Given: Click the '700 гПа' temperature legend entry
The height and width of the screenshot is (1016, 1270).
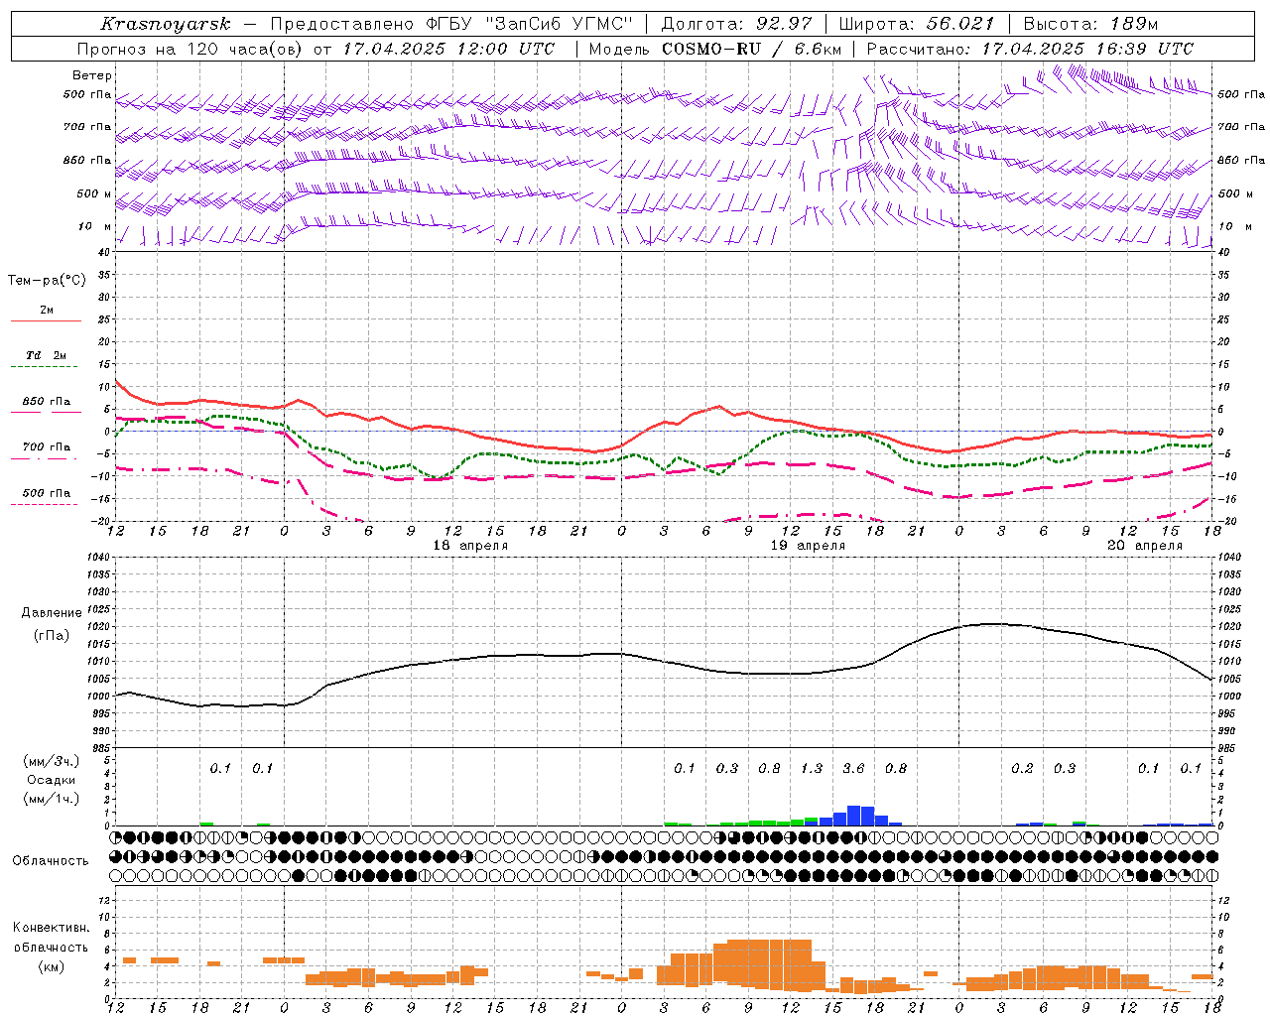Looking at the screenshot, I should (47, 447).
